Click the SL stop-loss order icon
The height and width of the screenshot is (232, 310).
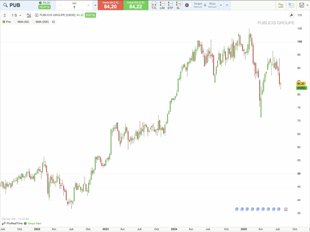point(178,5)
